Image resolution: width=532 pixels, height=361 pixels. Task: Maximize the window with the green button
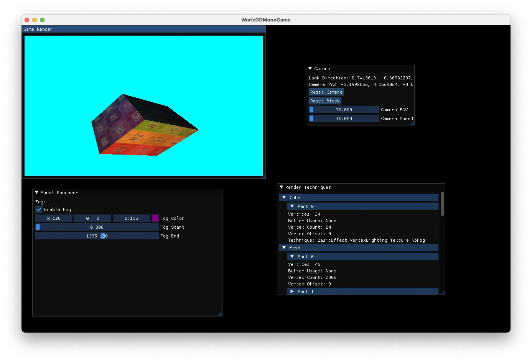pos(42,20)
